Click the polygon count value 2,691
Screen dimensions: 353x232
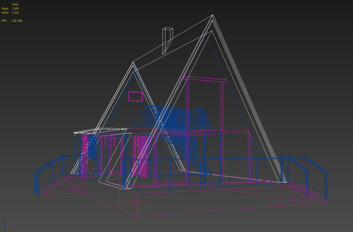(15, 8)
